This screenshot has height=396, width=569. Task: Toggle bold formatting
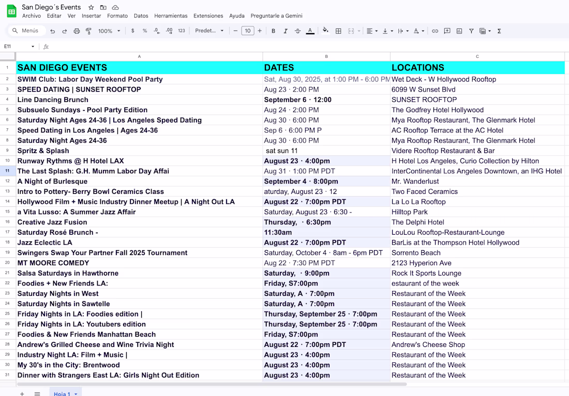point(273,31)
